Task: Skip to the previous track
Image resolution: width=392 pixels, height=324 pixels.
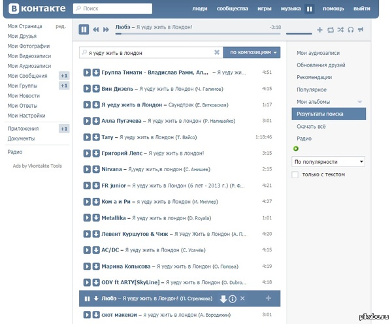Action: (x=96, y=29)
